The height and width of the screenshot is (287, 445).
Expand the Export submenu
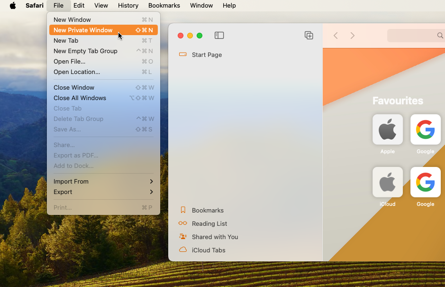coord(63,192)
